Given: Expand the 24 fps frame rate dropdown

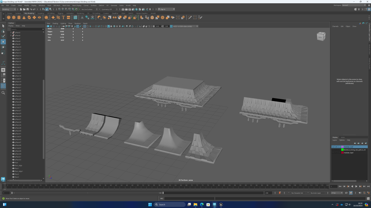Looking at the screenshot, I should 337,193.
